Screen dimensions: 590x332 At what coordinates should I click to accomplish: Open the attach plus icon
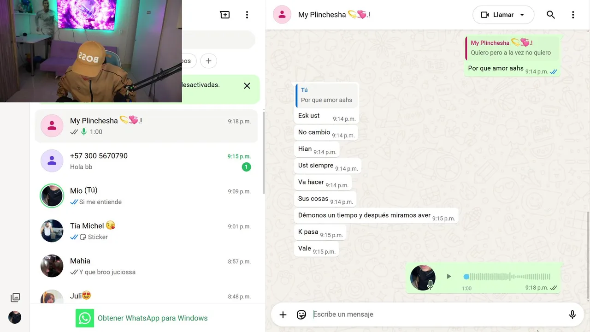coord(283,314)
